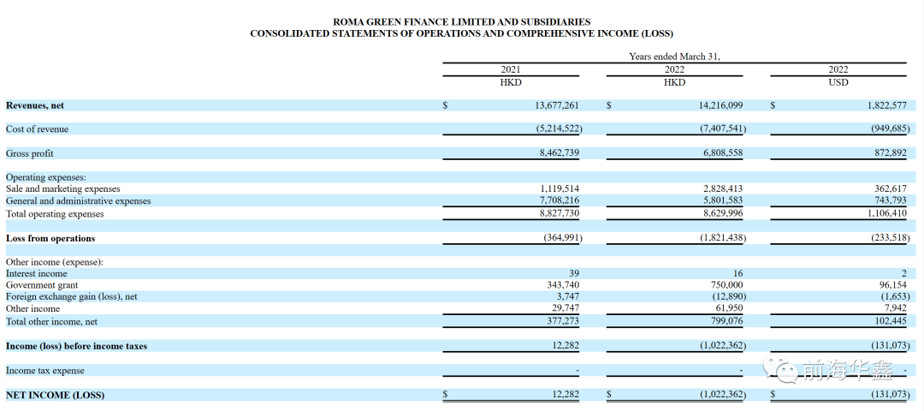
Task: Click 'Other income (expense):' section label
Action: click(x=55, y=262)
